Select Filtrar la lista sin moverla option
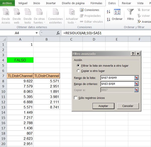Screen dimensions: 151x147 [x=103, y=66]
